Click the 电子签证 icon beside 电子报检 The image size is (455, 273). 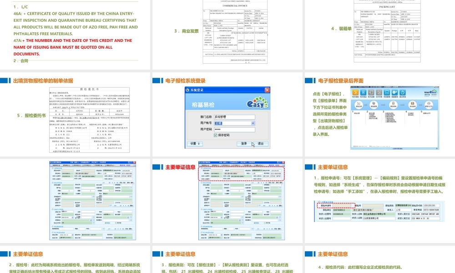pyautogui.click(x=363, y=93)
